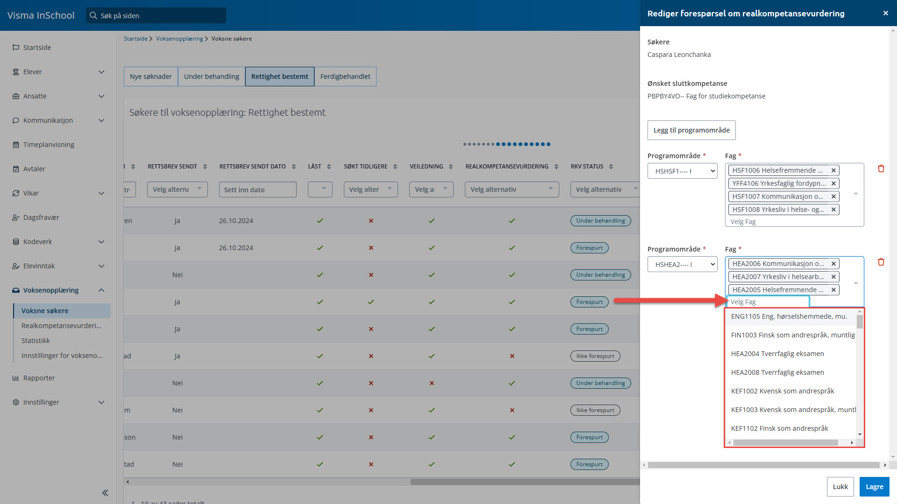Click the Ansatte briefcase icon

[x=16, y=96]
